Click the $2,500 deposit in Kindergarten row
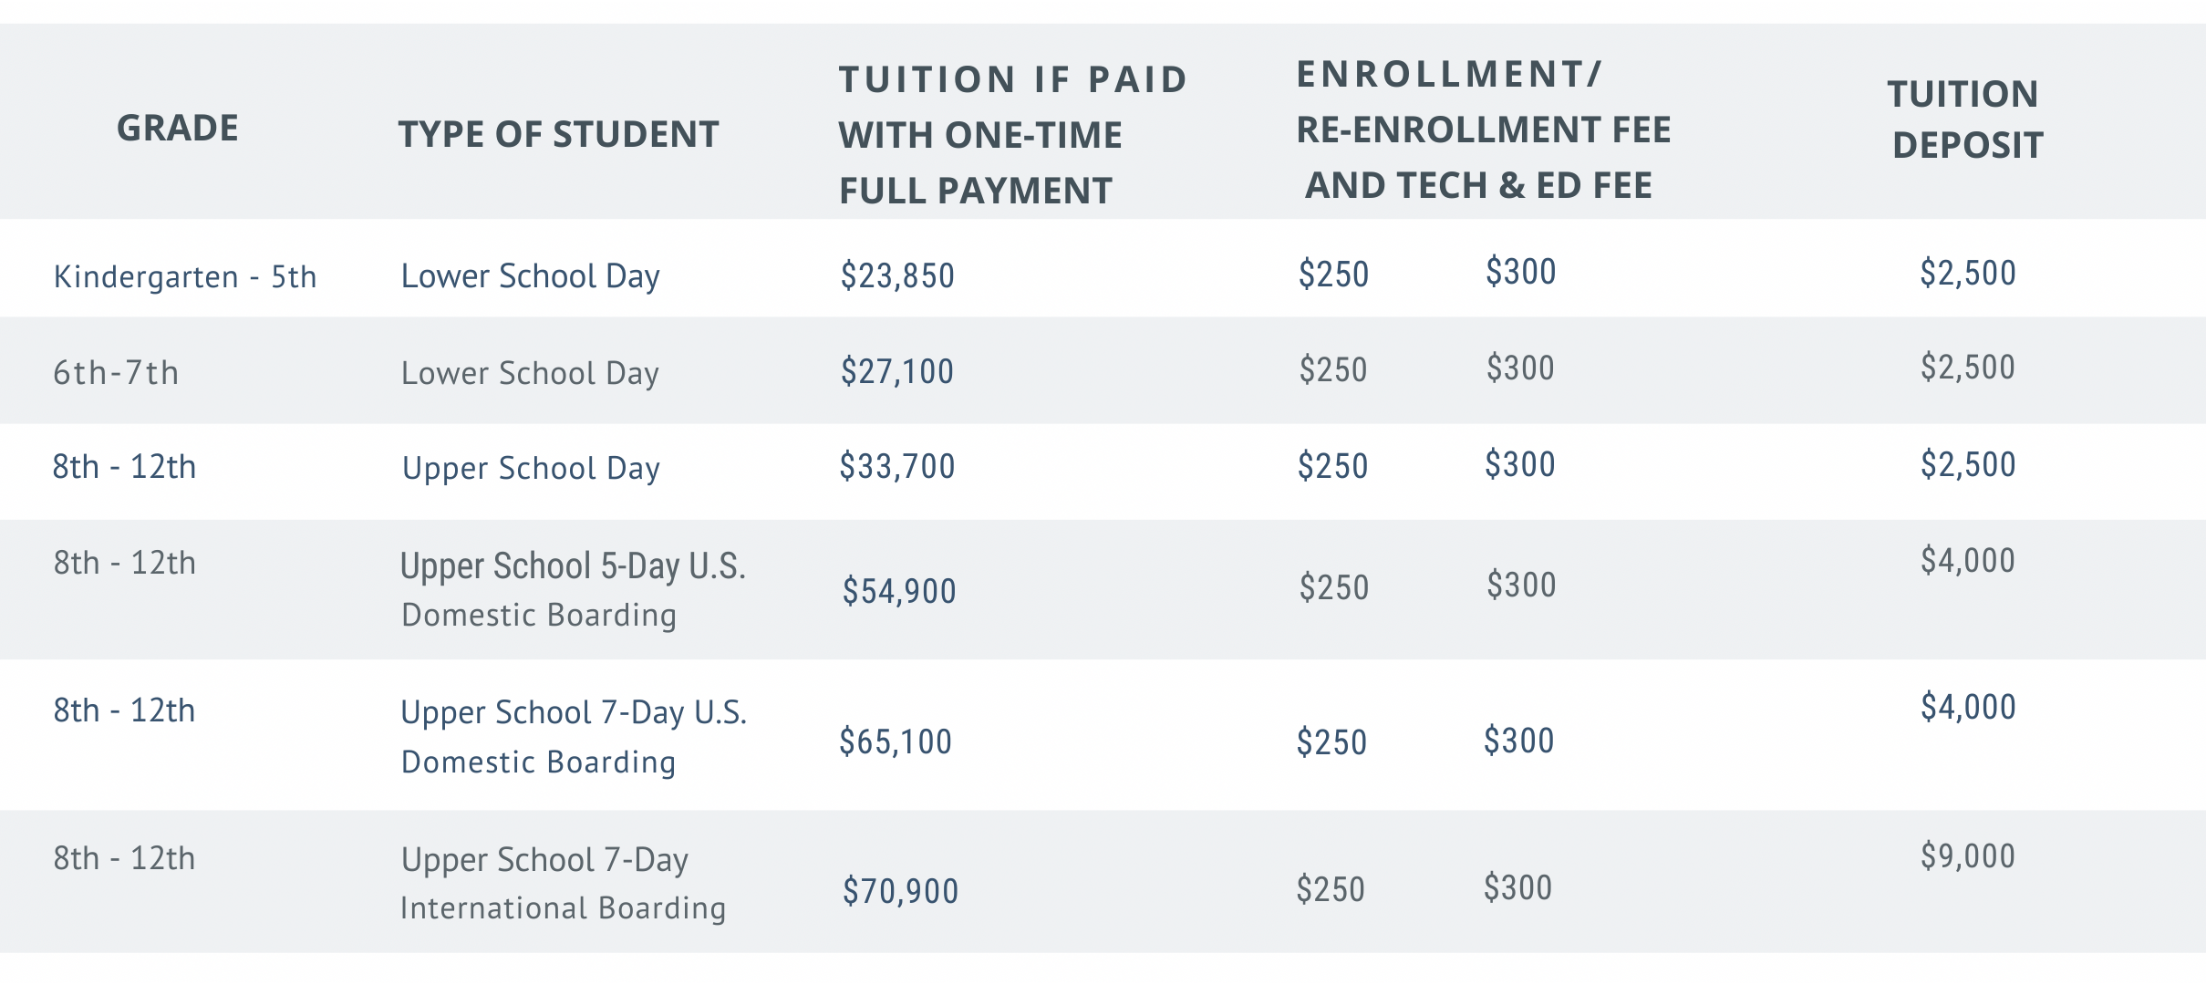The image size is (2206, 985). click(x=1968, y=274)
